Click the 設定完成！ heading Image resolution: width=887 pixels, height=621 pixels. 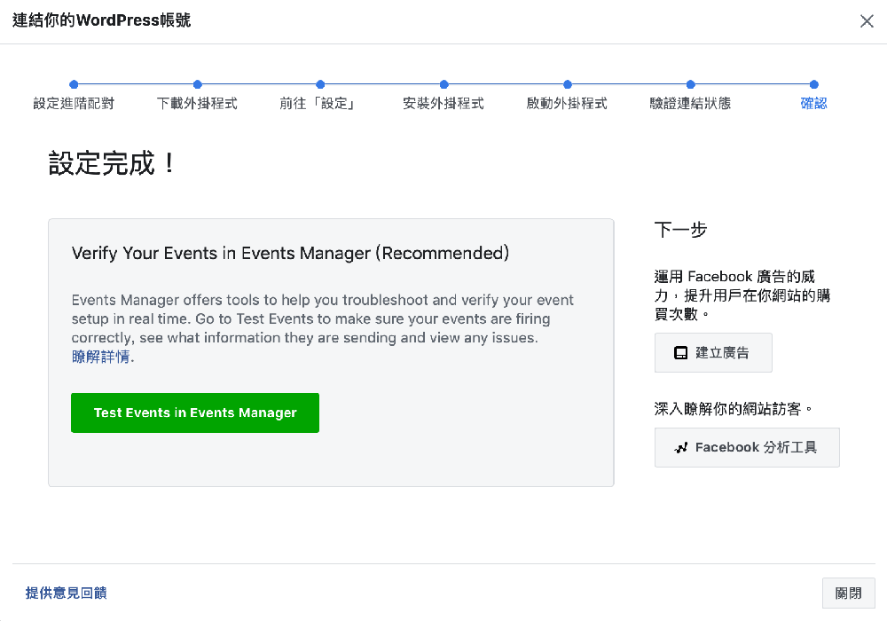click(112, 163)
